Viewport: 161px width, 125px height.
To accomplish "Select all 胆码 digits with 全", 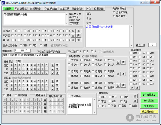I will (x=73, y=40).
